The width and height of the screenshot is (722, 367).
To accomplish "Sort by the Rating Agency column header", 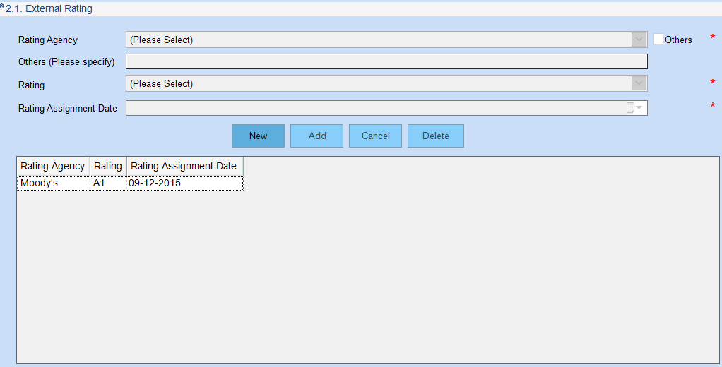I will [x=53, y=166].
